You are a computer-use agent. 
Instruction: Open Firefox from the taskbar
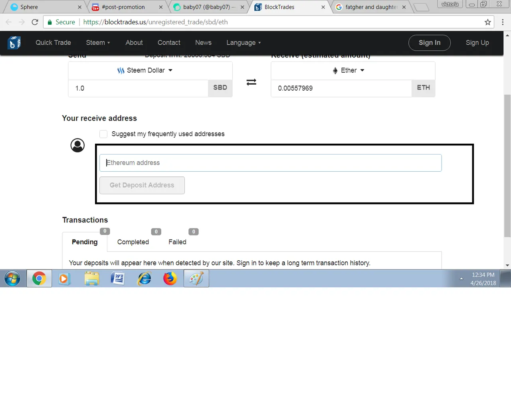(x=170, y=278)
